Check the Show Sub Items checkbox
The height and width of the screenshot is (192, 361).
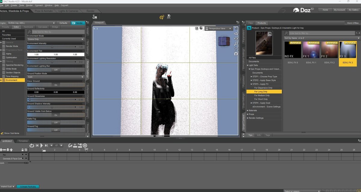pyautogui.click(x=2, y=133)
